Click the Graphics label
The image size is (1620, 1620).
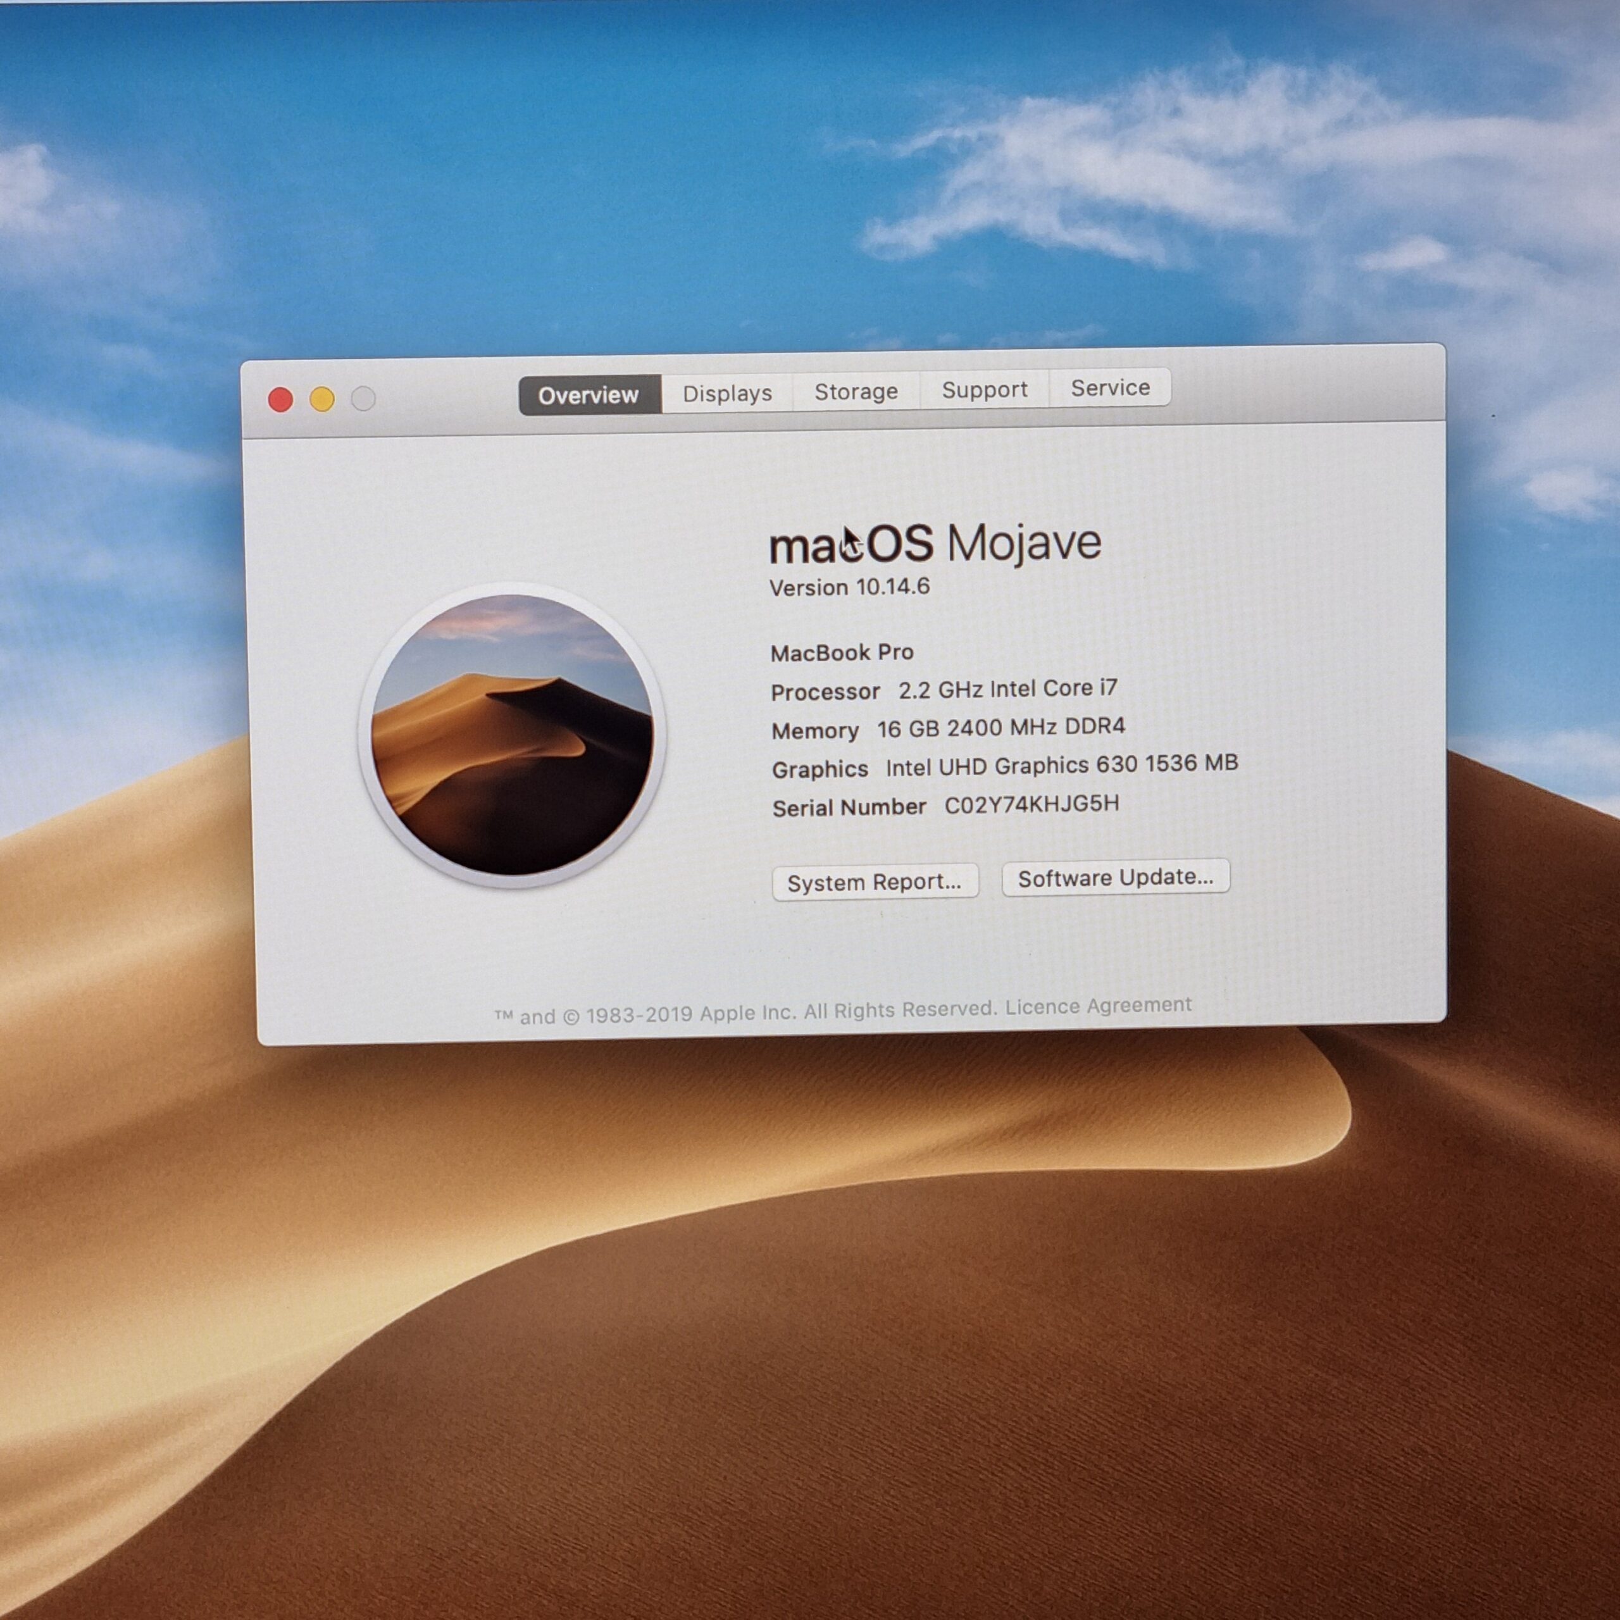[x=820, y=769]
